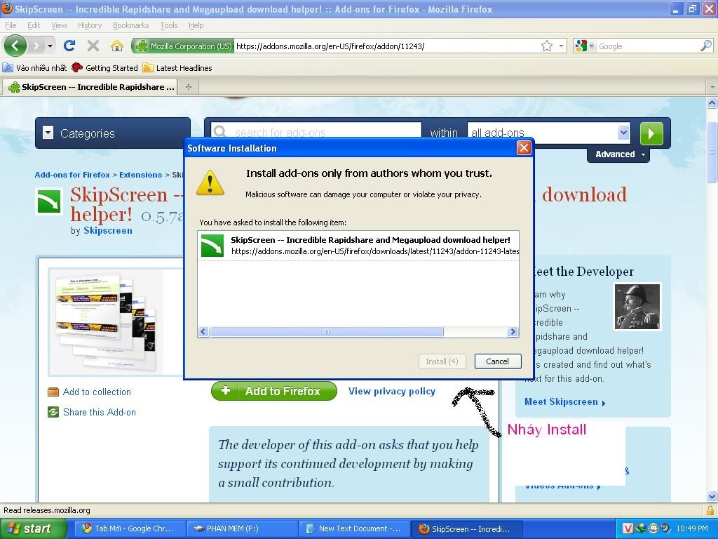Click the SkipScreen green logo on the page
Screen dimensions: 718x539
[x=50, y=201]
